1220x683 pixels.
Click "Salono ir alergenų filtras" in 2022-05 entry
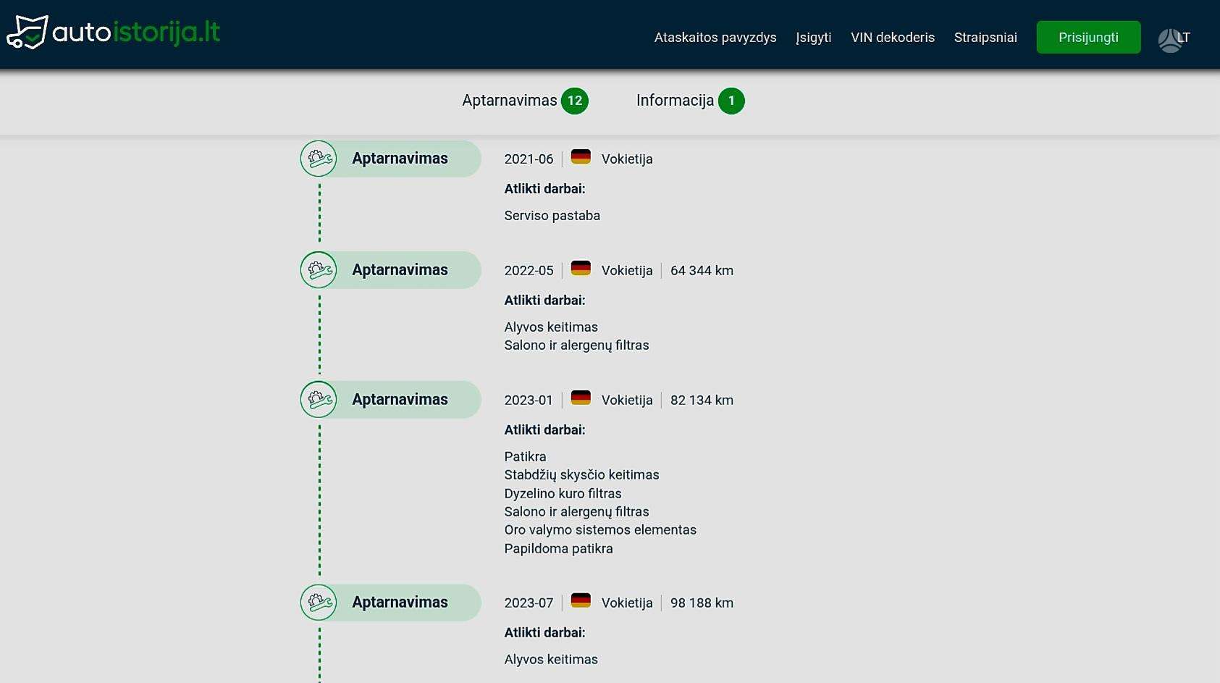click(x=576, y=345)
